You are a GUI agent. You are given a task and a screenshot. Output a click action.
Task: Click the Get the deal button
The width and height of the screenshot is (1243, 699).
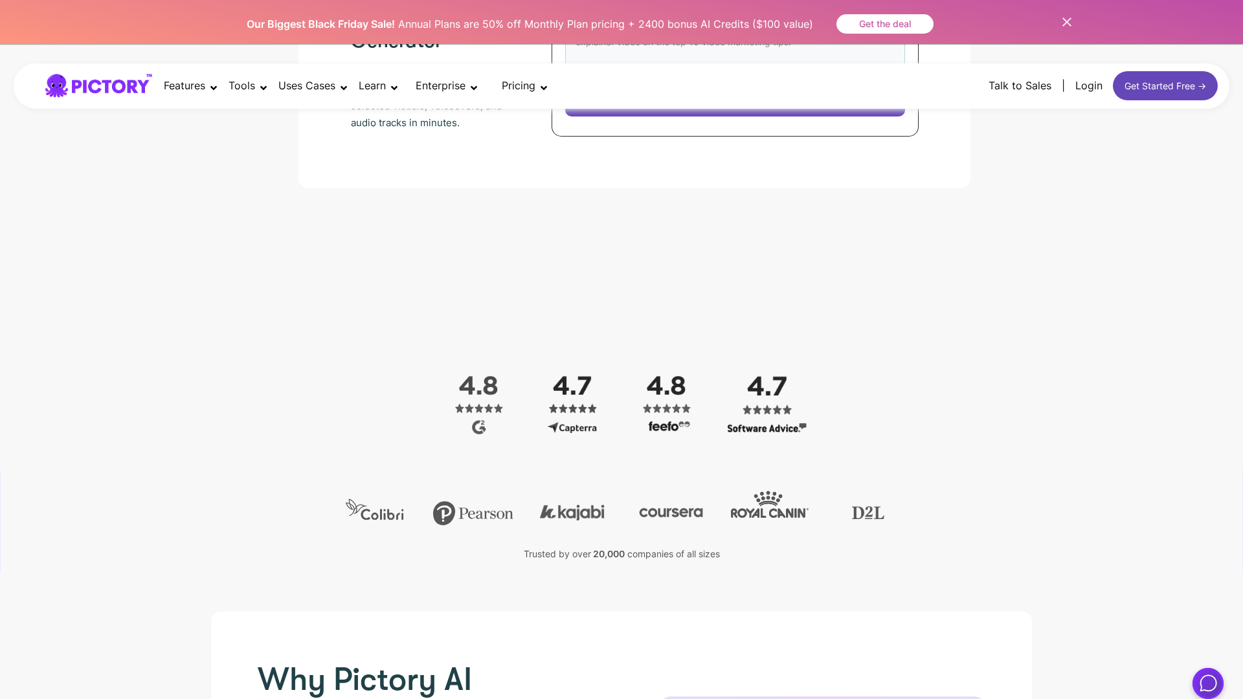coord(884,24)
